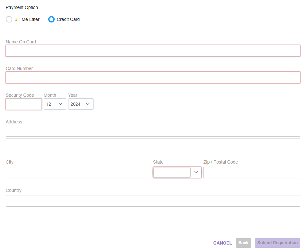Viewport: 306px width, 251px height.
Task: Select the Bill Me Later radio button
Action: point(9,19)
